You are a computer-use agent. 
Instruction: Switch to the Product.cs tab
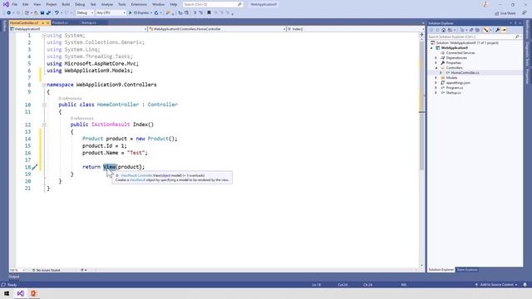click(x=61, y=22)
